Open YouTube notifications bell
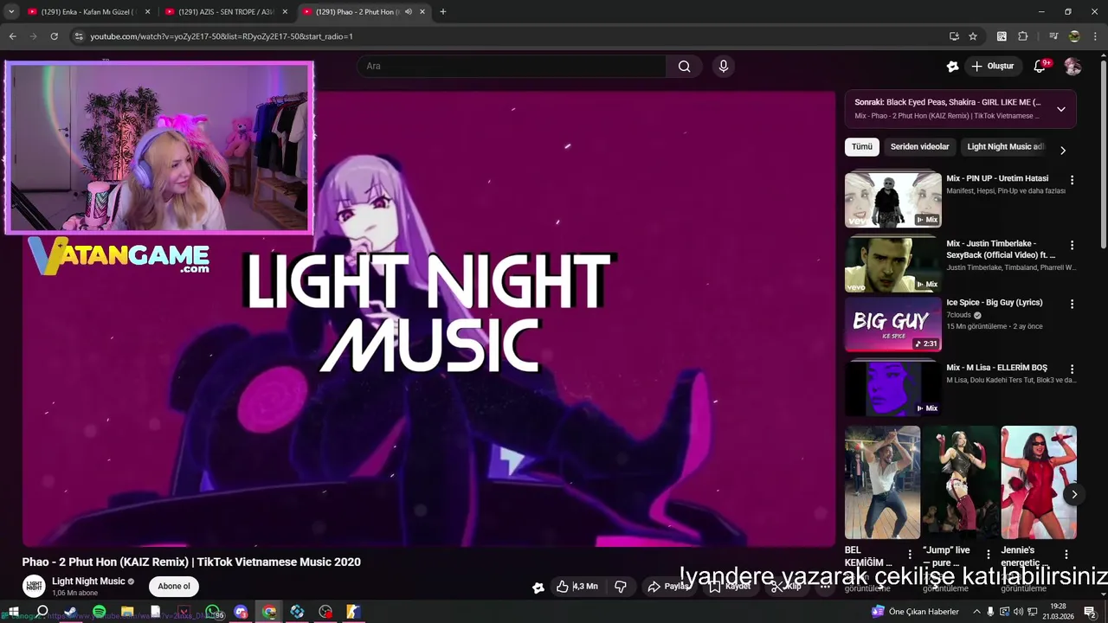Viewport: 1108px width, 623px height. [x=1040, y=66]
